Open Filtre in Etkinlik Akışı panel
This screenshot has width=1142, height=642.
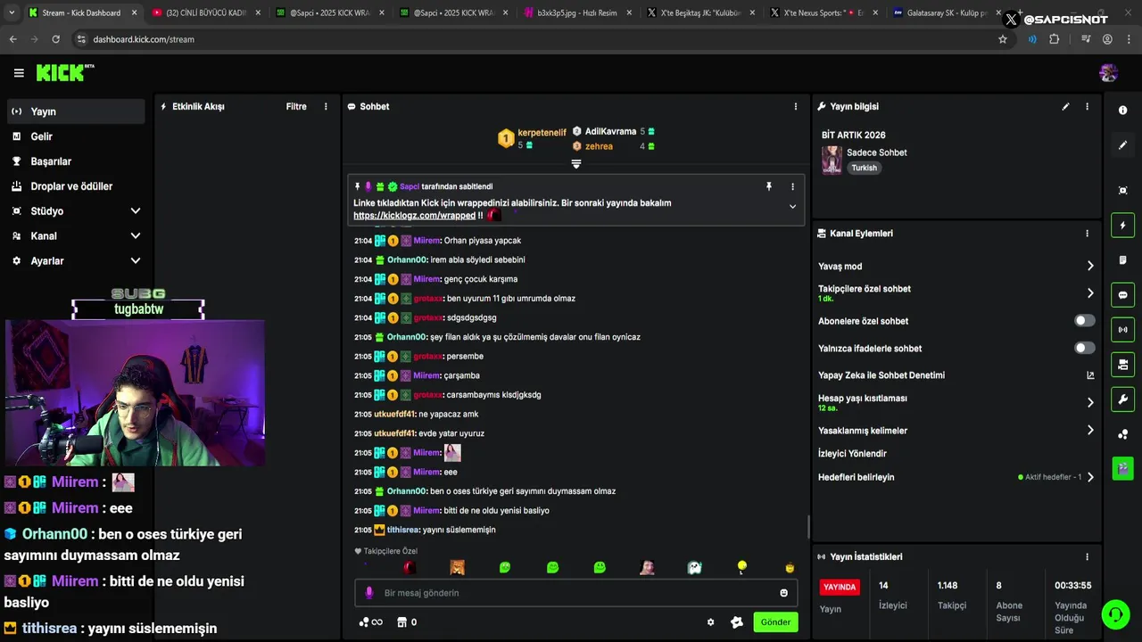pyautogui.click(x=296, y=106)
